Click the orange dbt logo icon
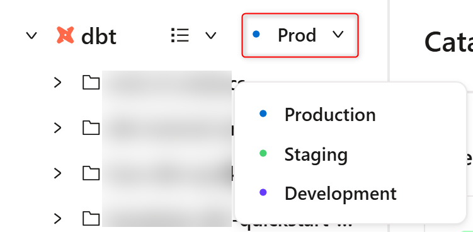The image size is (473, 232). (x=65, y=35)
